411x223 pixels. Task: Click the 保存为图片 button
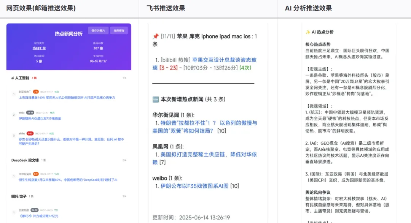pyautogui.click(x=98, y=31)
